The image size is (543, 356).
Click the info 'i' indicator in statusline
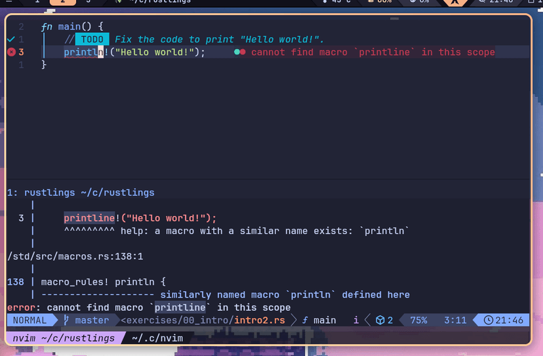tap(356, 321)
